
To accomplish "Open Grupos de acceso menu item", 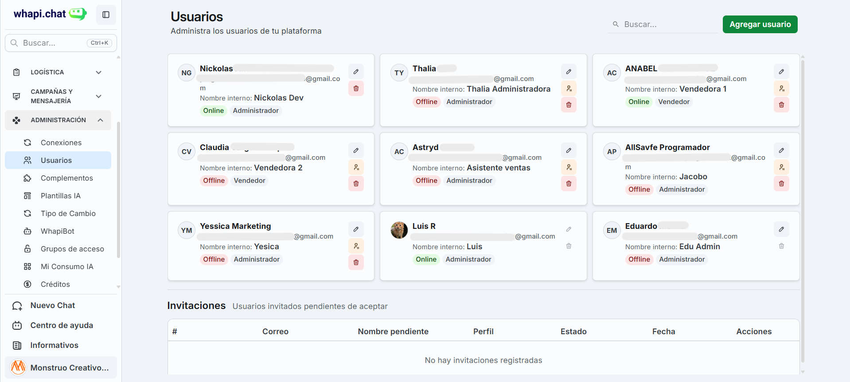I will 58,249.
